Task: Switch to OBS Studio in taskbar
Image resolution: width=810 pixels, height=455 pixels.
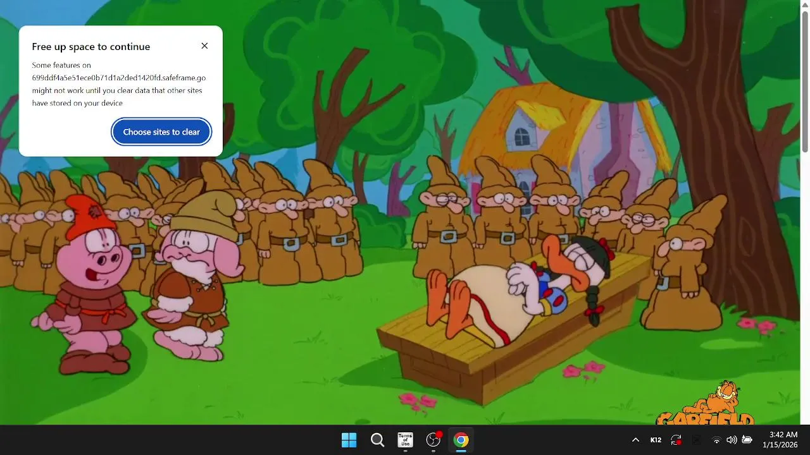Action: [433, 440]
